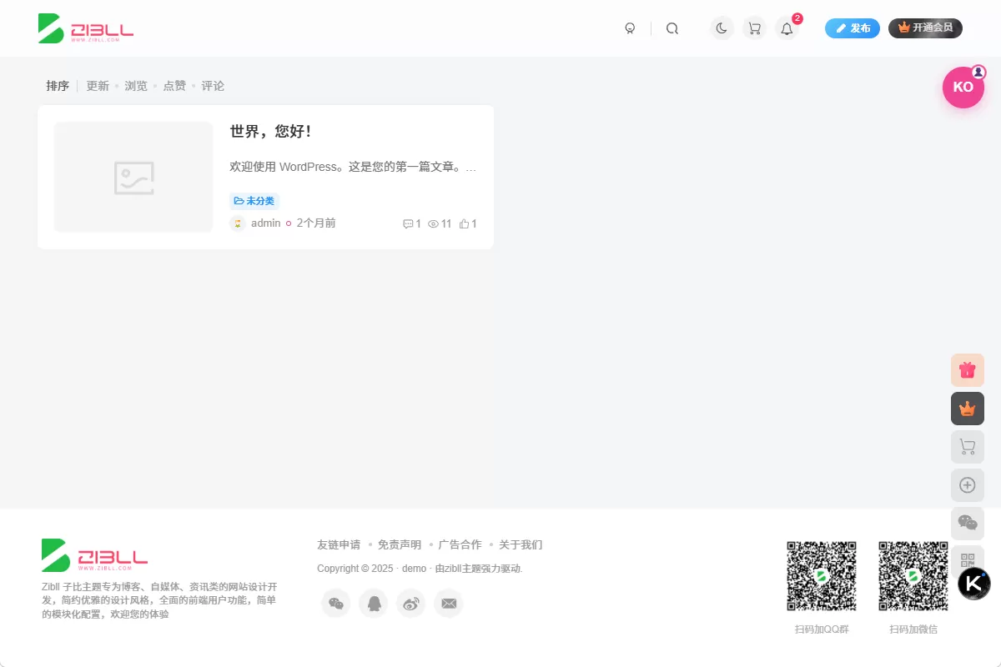Click the plus icon to add content
The height and width of the screenshot is (667, 1001).
pos(967,484)
